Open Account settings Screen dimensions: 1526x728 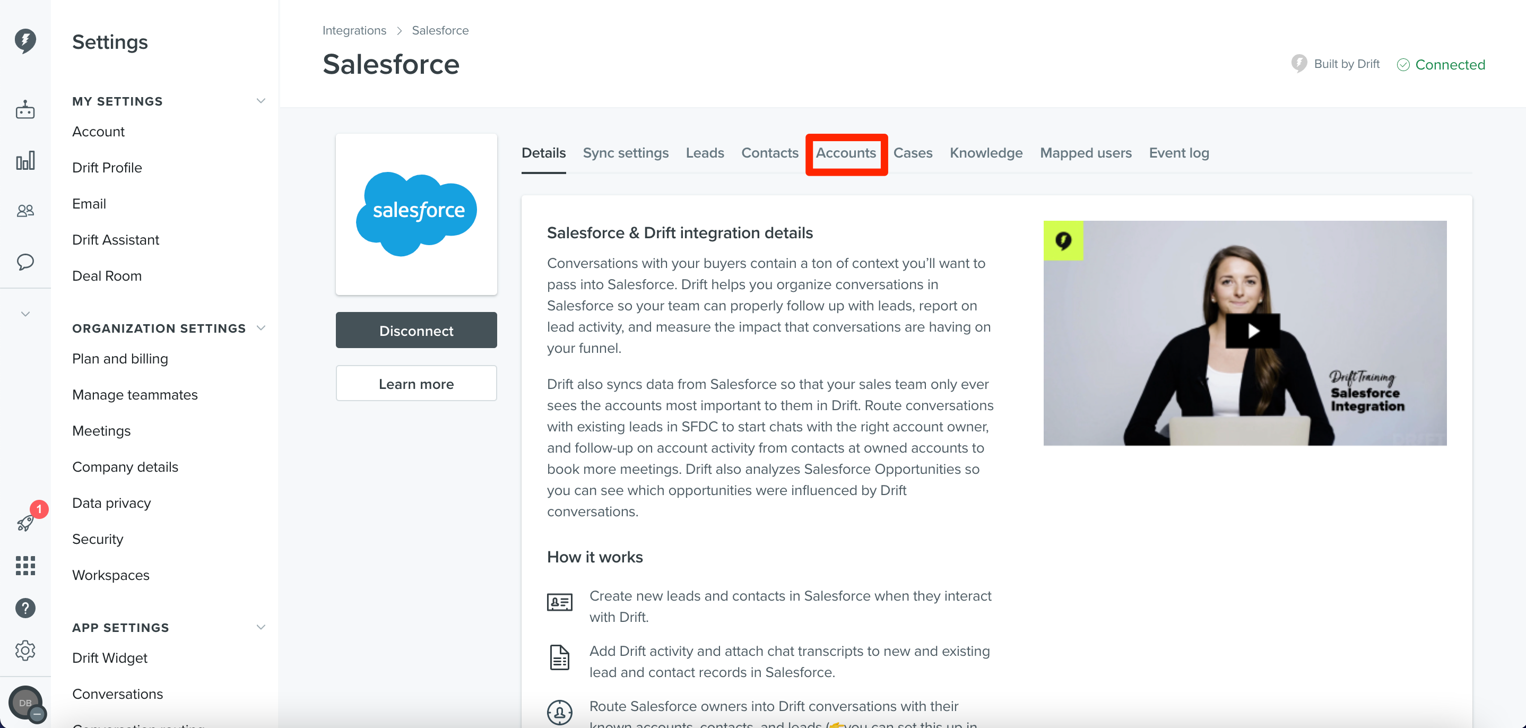[x=98, y=132]
